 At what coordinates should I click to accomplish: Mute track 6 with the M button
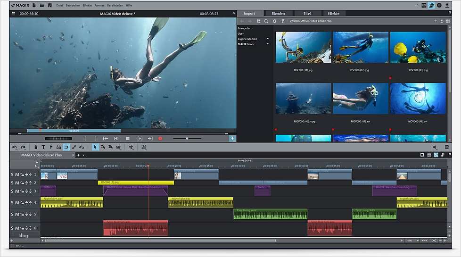tap(17, 228)
